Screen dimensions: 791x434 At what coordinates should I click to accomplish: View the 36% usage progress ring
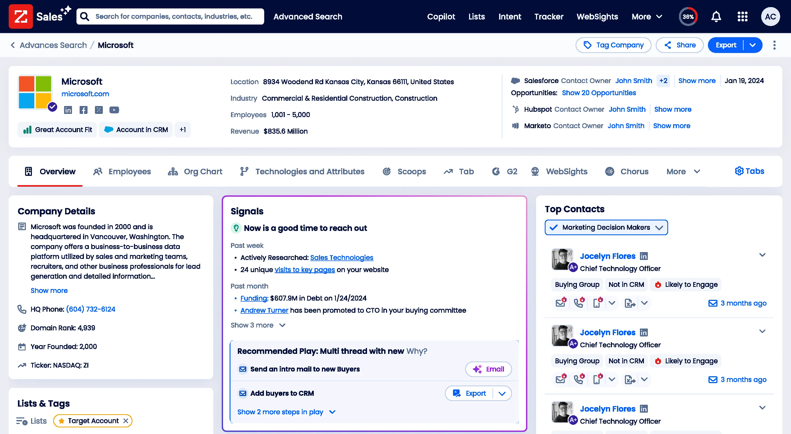point(688,17)
